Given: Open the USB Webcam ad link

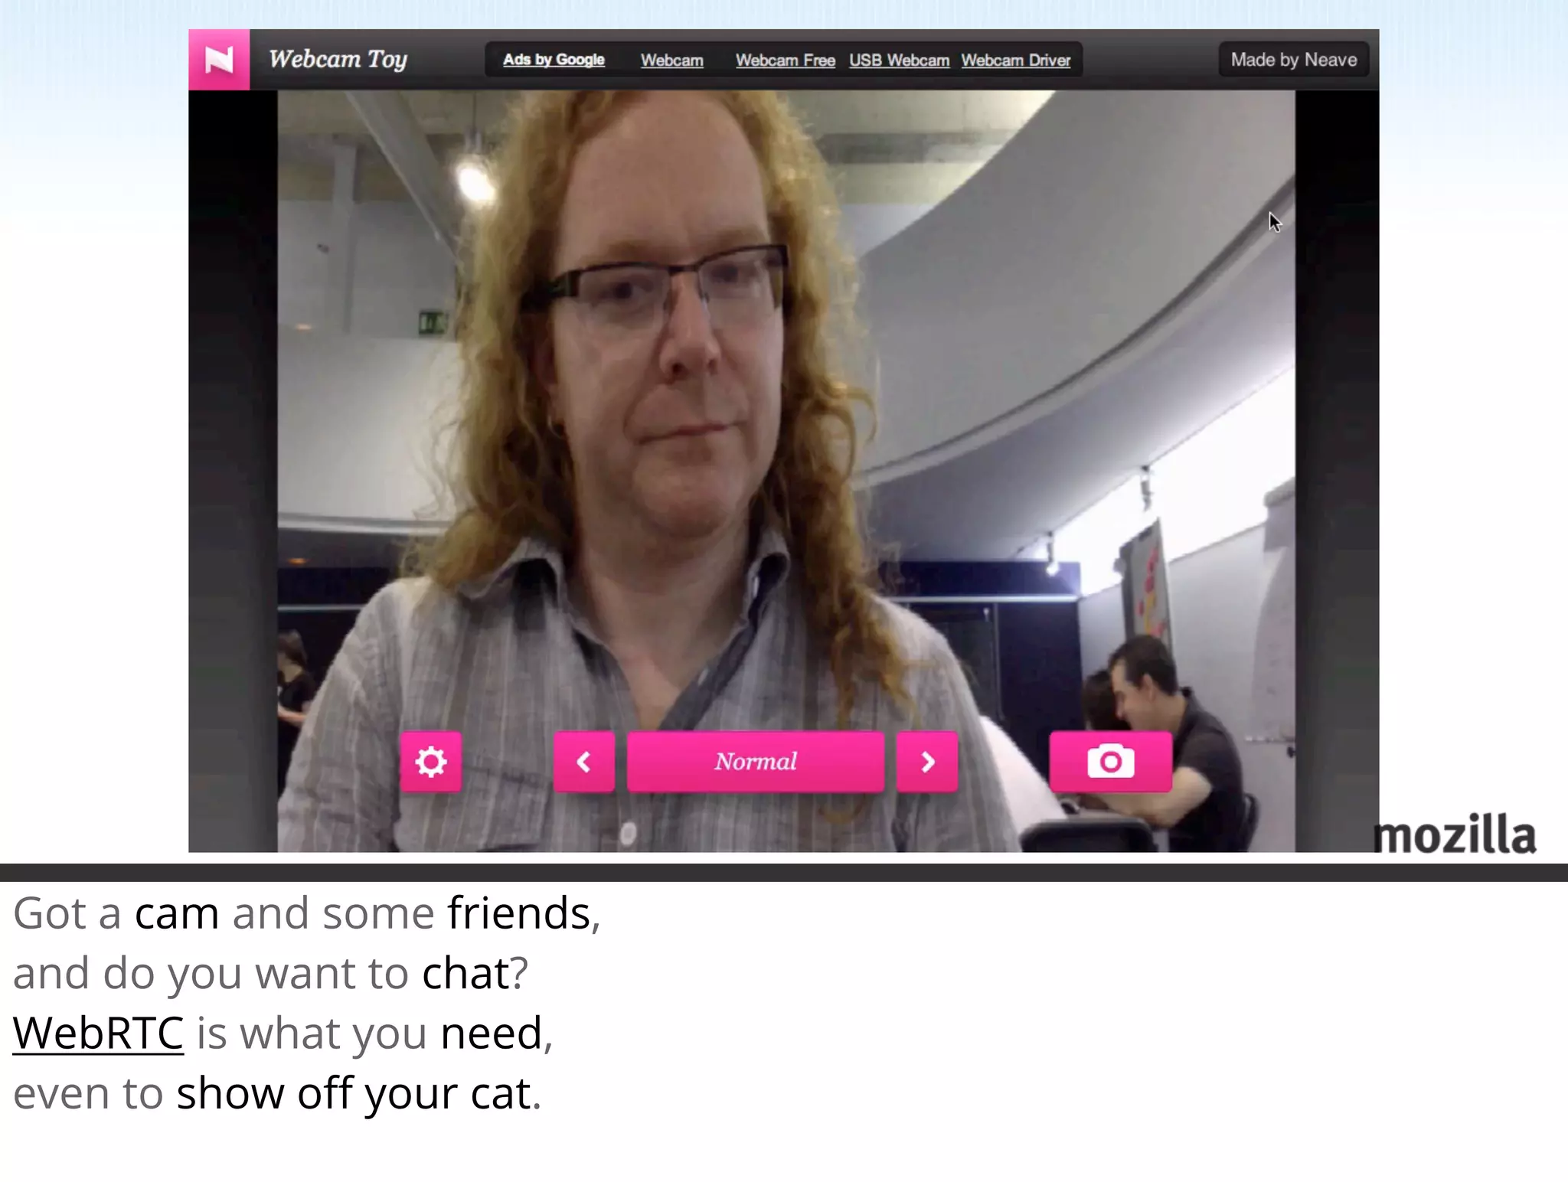Looking at the screenshot, I should [899, 60].
